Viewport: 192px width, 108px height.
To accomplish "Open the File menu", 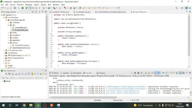I will coord(2,5).
